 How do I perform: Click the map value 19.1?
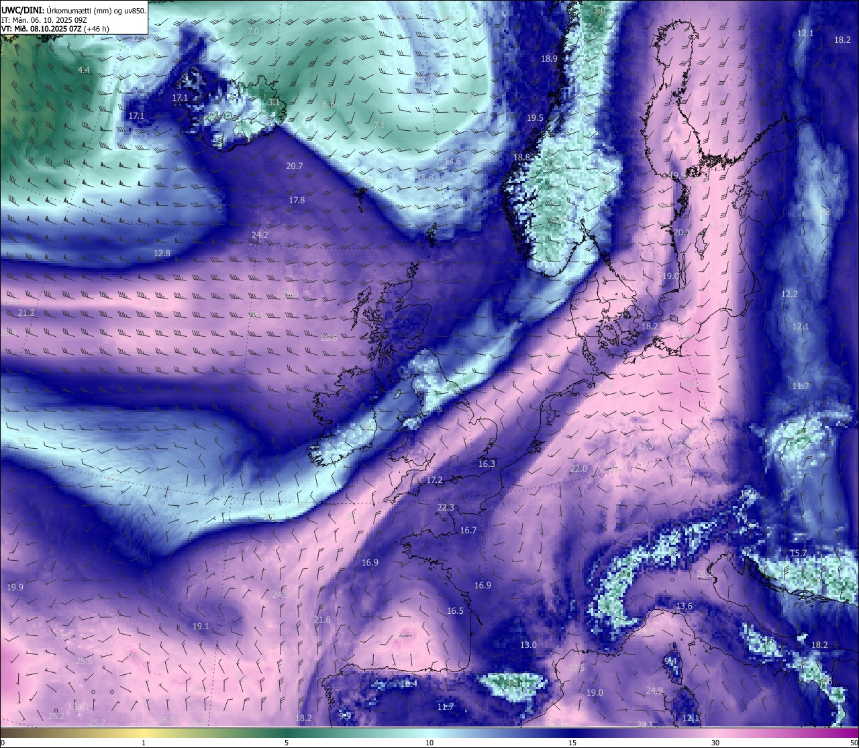tap(201, 627)
